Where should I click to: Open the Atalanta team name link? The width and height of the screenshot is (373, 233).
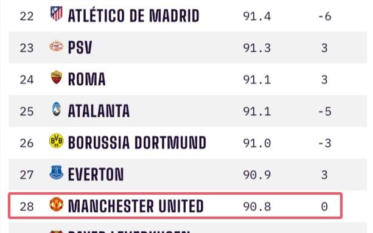click(x=99, y=111)
